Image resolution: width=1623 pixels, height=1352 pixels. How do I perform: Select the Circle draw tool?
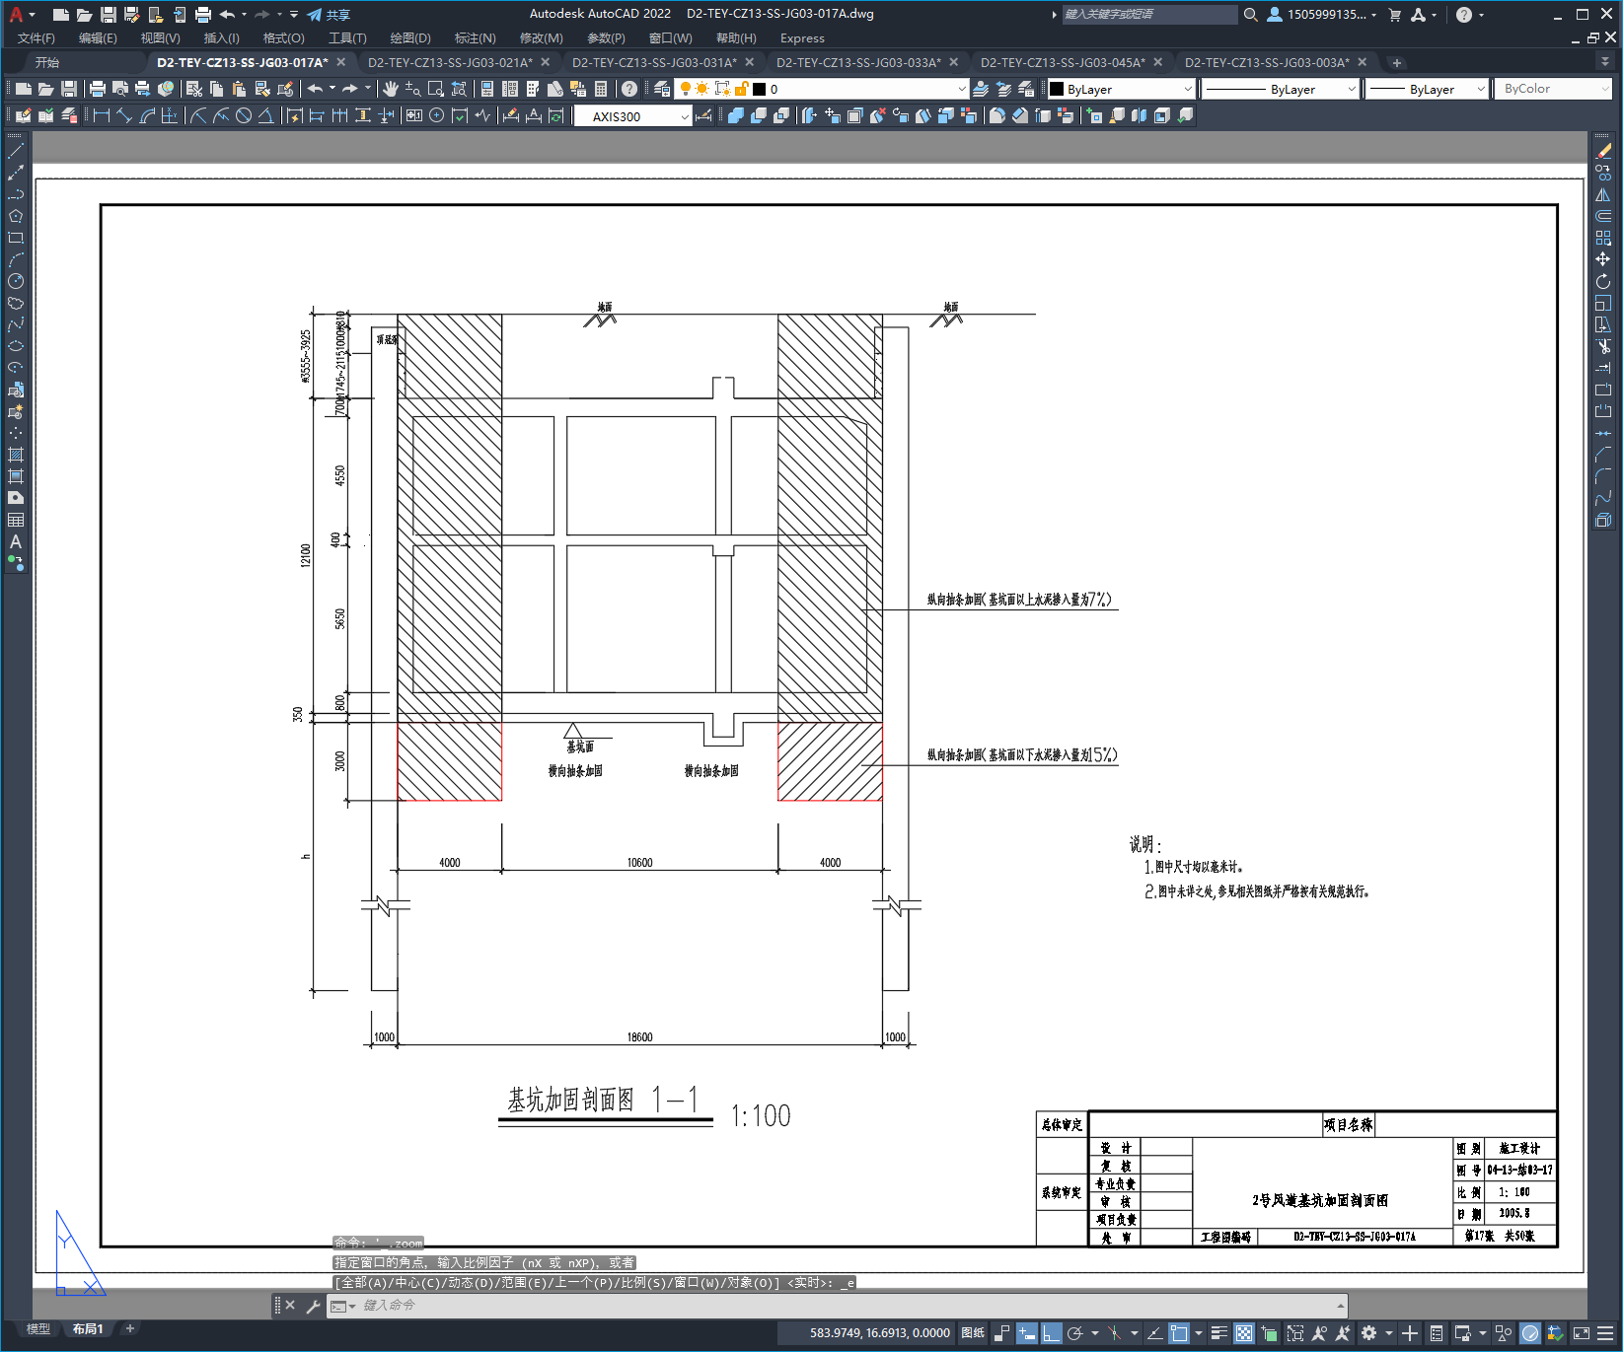15,281
